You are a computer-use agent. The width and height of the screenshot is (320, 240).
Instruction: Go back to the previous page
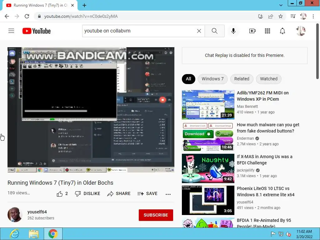click(7, 16)
